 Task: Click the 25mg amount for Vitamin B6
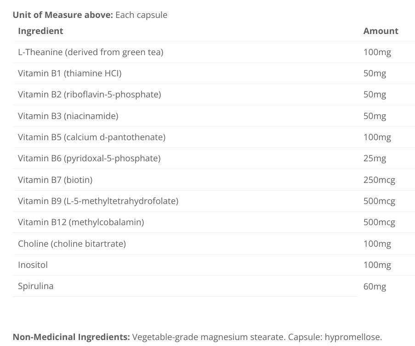(x=375, y=159)
